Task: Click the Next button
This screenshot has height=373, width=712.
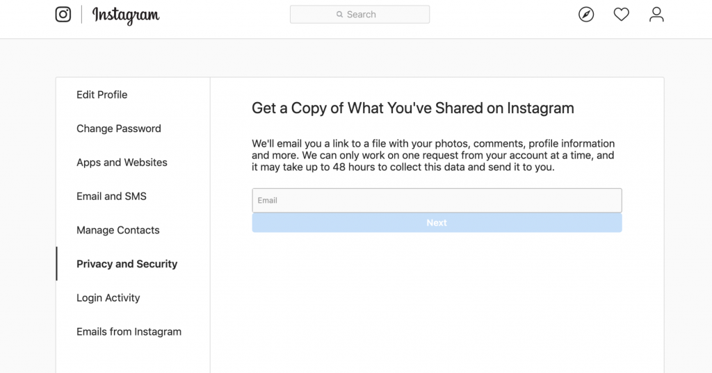Action: (x=437, y=223)
